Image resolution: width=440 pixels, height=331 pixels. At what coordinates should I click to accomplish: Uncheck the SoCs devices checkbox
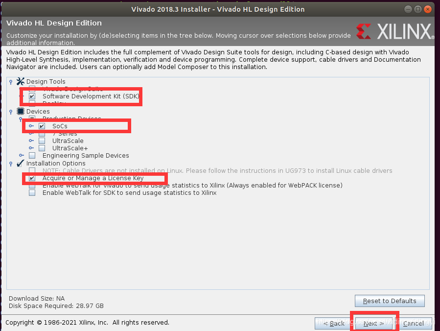point(42,126)
